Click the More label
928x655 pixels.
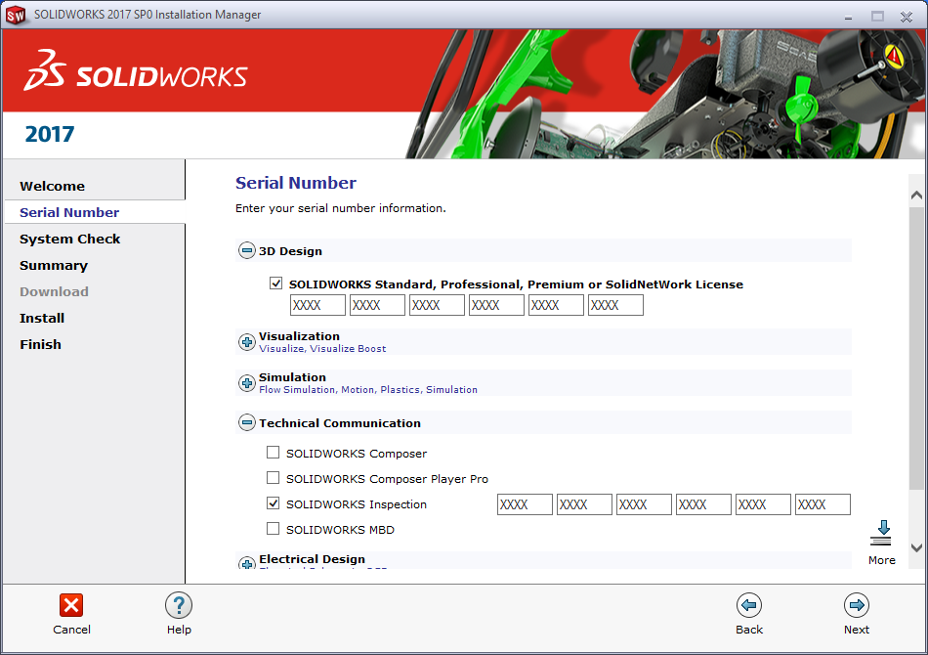coord(882,560)
